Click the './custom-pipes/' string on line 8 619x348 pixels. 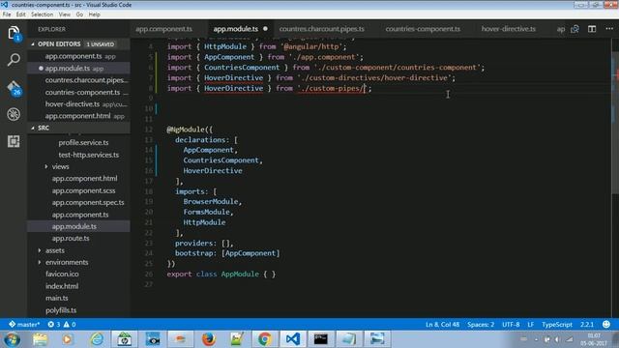pos(333,88)
